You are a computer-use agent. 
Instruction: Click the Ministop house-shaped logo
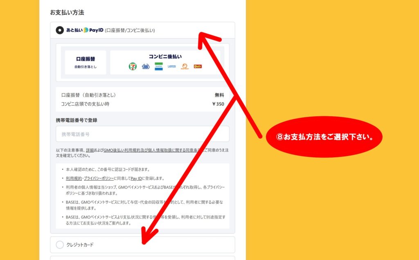point(146,66)
